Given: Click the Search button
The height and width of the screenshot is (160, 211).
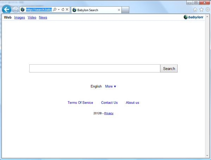Looking at the screenshot, I should [x=169, y=69].
